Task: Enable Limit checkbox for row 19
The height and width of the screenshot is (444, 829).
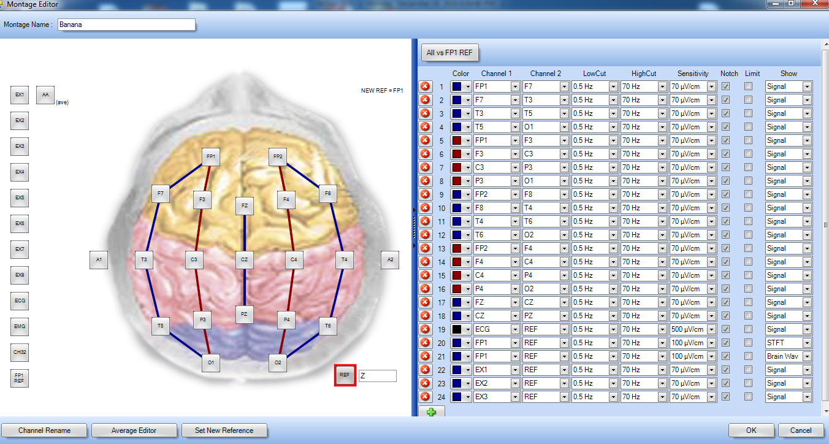Action: pos(748,329)
